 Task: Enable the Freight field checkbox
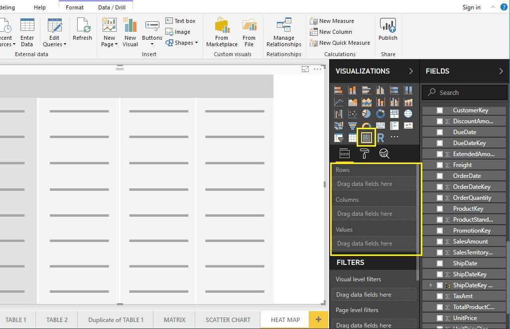tap(440, 164)
